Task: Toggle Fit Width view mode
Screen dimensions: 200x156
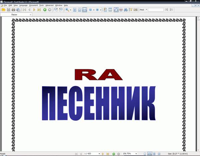Action: click(85, 10)
